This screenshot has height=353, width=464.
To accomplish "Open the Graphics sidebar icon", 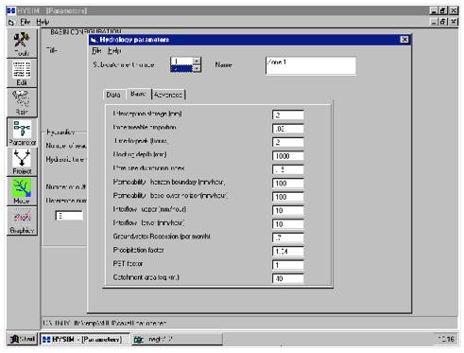I will (22, 221).
